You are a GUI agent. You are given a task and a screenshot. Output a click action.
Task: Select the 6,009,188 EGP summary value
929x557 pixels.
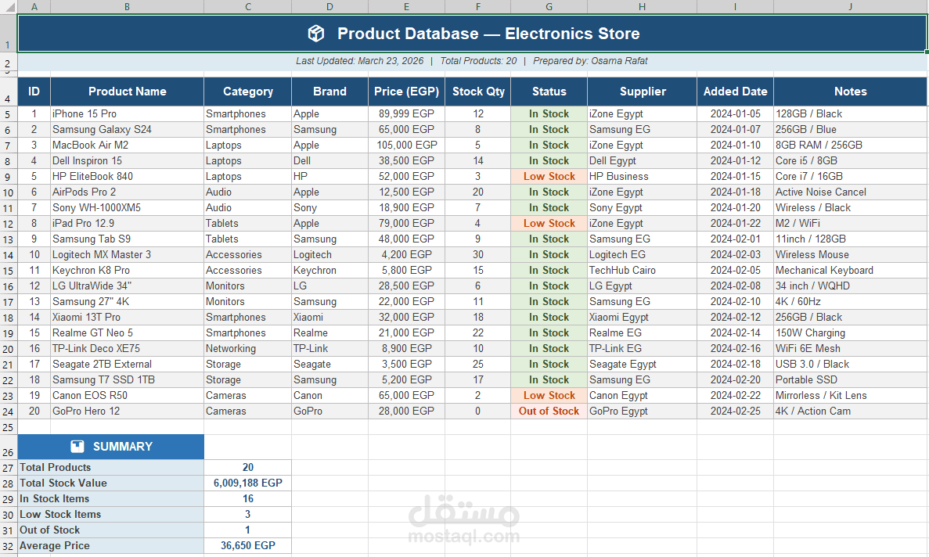[247, 483]
